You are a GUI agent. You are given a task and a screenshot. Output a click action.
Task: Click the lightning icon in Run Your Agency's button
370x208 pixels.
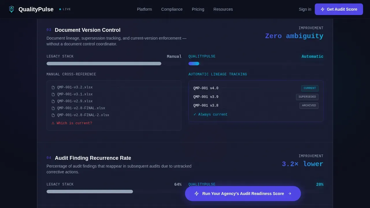click(197, 194)
